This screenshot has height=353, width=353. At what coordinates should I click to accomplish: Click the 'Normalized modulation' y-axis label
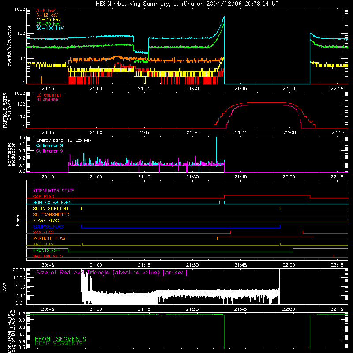[x=11, y=154]
